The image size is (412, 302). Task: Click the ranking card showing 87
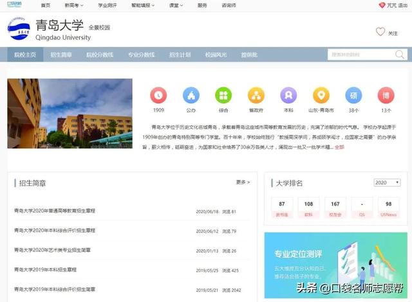(282, 208)
